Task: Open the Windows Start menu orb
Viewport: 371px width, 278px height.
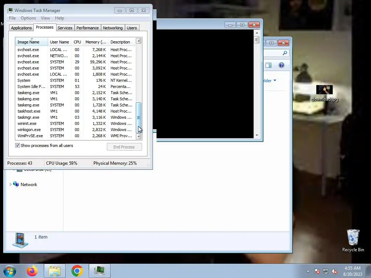Action: pyautogui.click(x=10, y=271)
